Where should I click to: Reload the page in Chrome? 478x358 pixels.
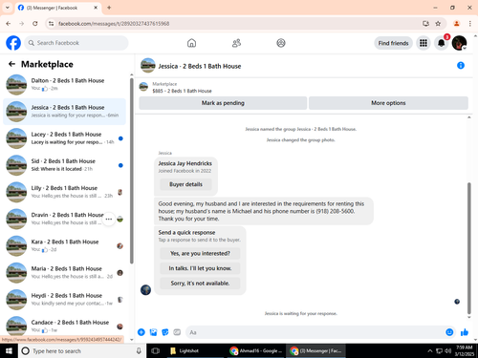pyautogui.click(x=35, y=24)
